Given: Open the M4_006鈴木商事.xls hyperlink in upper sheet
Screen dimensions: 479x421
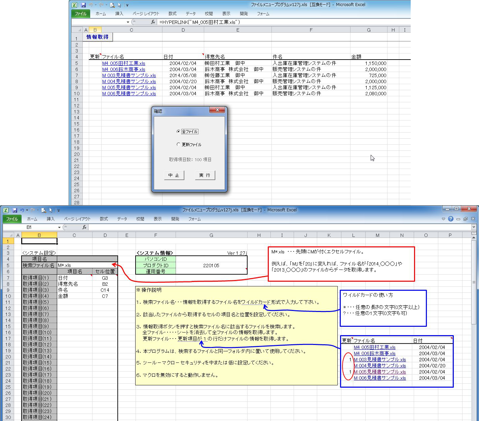Looking at the screenshot, I should 123,69.
